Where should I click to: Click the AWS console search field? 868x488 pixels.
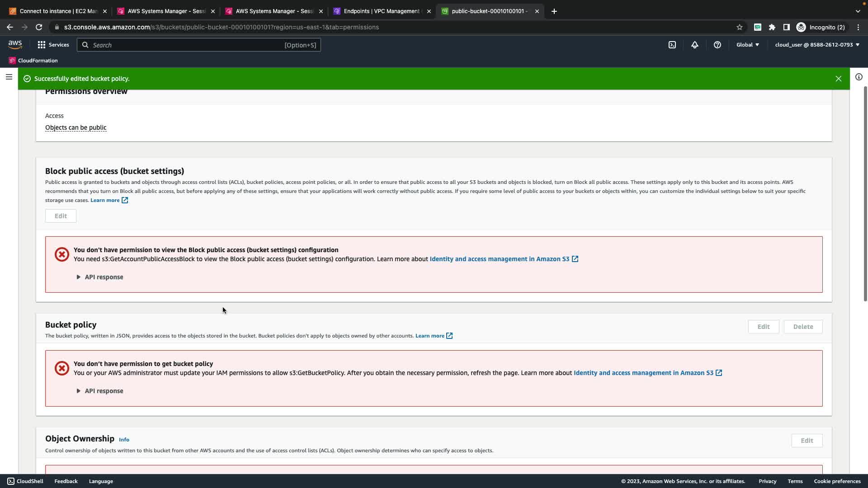tap(199, 45)
